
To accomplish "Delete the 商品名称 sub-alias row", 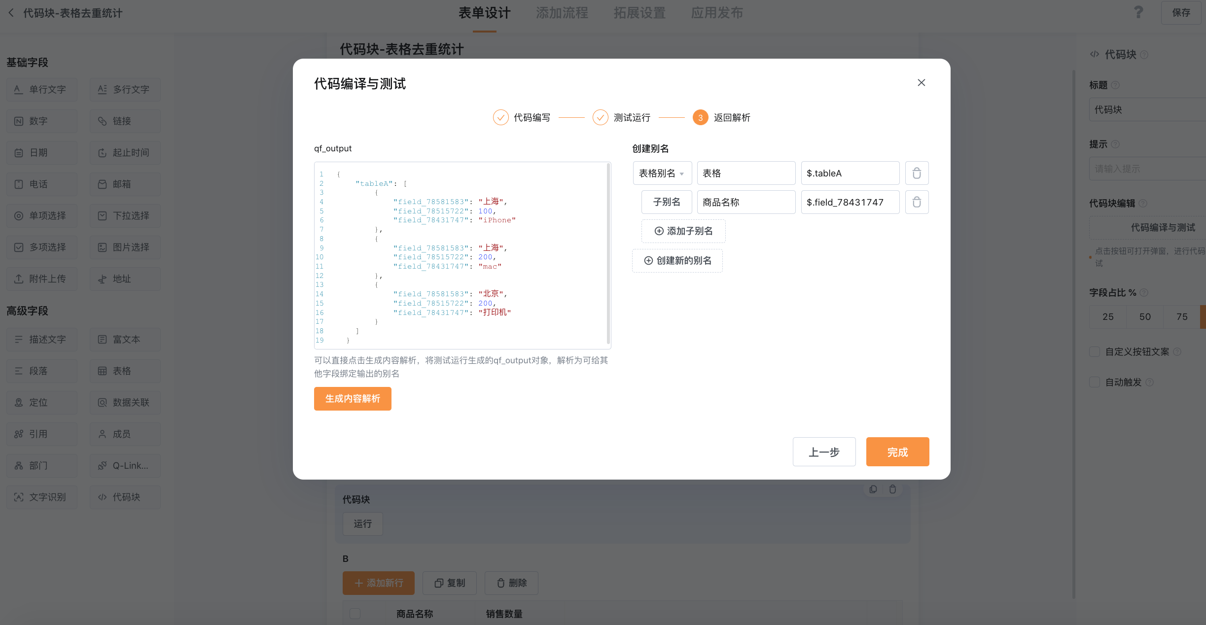I will coord(917,202).
